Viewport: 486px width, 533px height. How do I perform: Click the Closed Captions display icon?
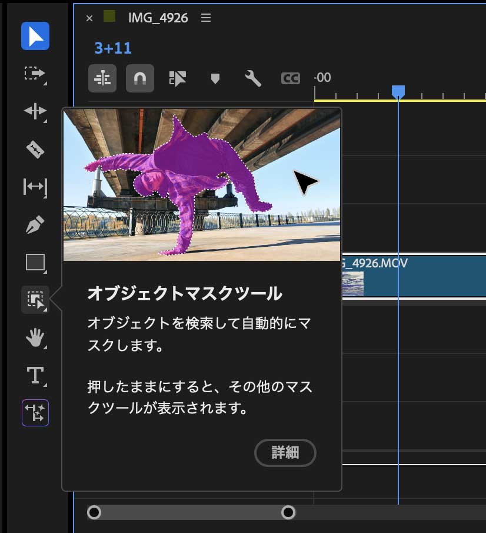[x=289, y=78]
